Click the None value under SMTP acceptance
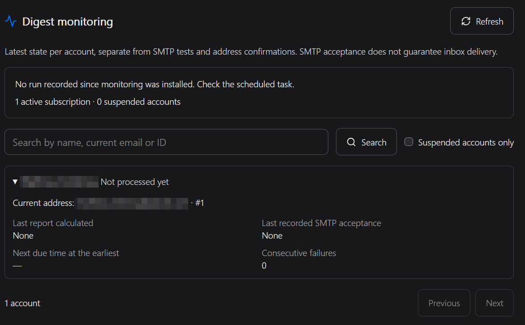 click(x=272, y=235)
